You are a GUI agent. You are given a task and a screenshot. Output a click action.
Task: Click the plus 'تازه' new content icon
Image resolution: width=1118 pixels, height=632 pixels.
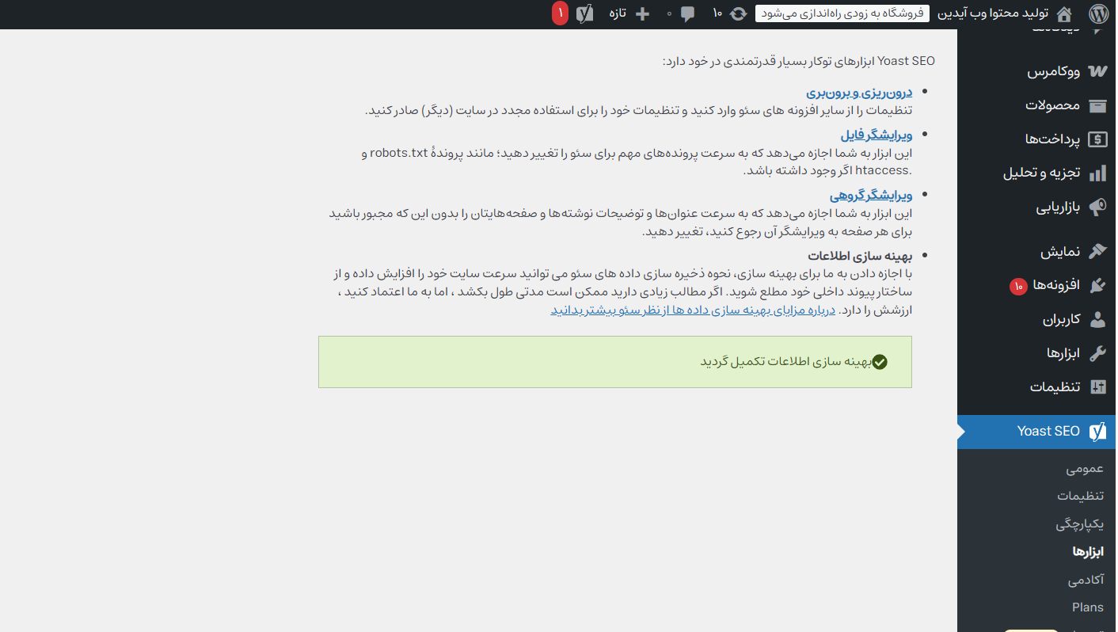click(x=642, y=13)
